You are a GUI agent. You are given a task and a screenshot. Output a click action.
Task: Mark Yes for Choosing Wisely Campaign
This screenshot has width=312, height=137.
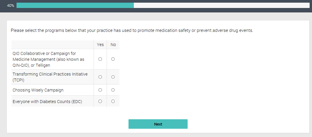(100, 90)
